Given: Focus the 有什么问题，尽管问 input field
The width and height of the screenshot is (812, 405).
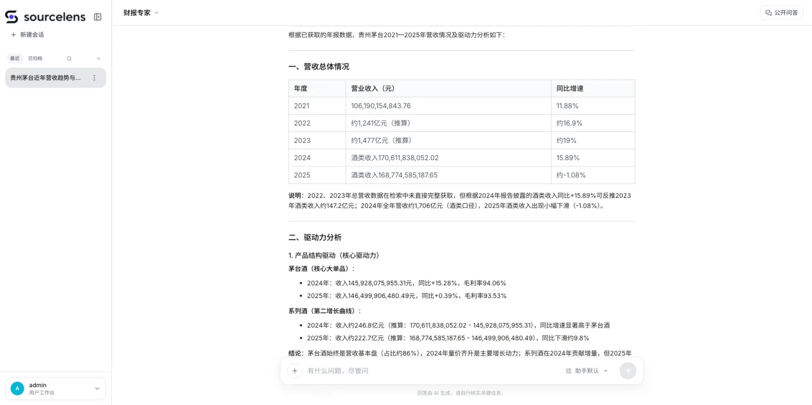Looking at the screenshot, I should (431, 371).
